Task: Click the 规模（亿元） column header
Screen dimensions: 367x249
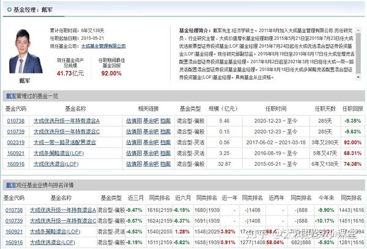Action: point(223,108)
